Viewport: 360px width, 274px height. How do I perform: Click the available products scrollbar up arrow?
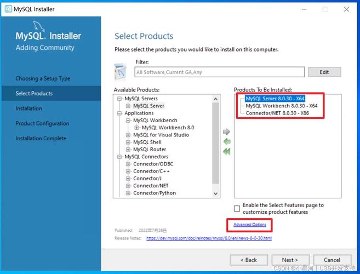coord(215,99)
